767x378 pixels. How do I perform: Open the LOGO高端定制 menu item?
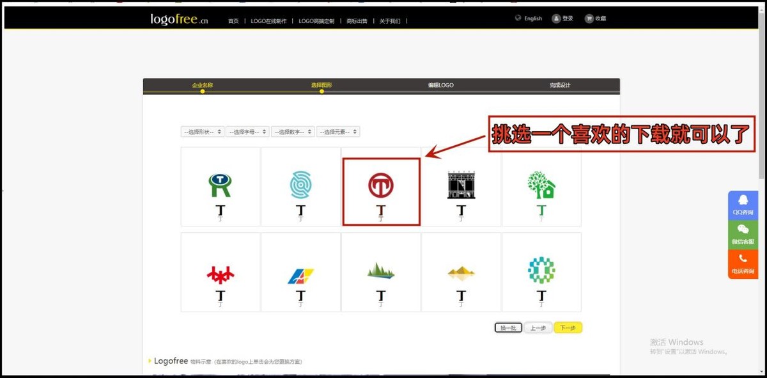point(316,20)
